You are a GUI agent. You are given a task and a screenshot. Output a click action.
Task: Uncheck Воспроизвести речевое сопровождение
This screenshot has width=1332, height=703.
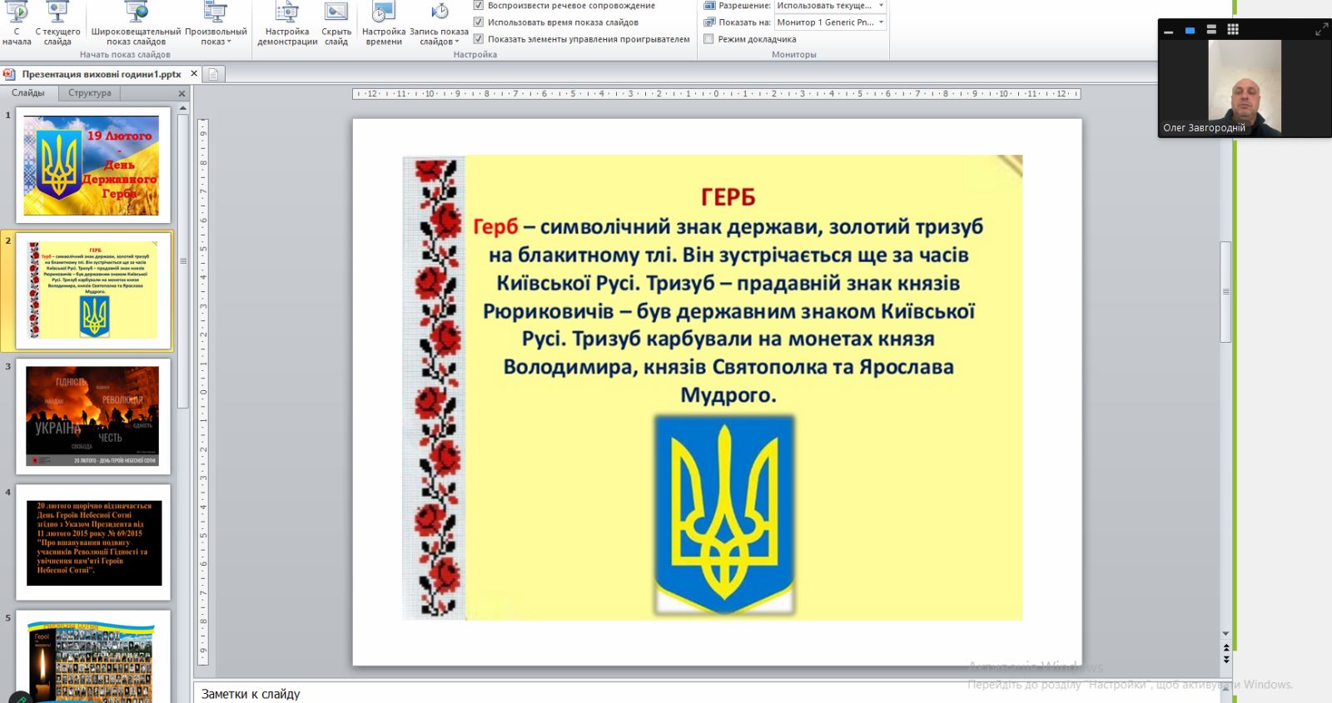pos(479,6)
